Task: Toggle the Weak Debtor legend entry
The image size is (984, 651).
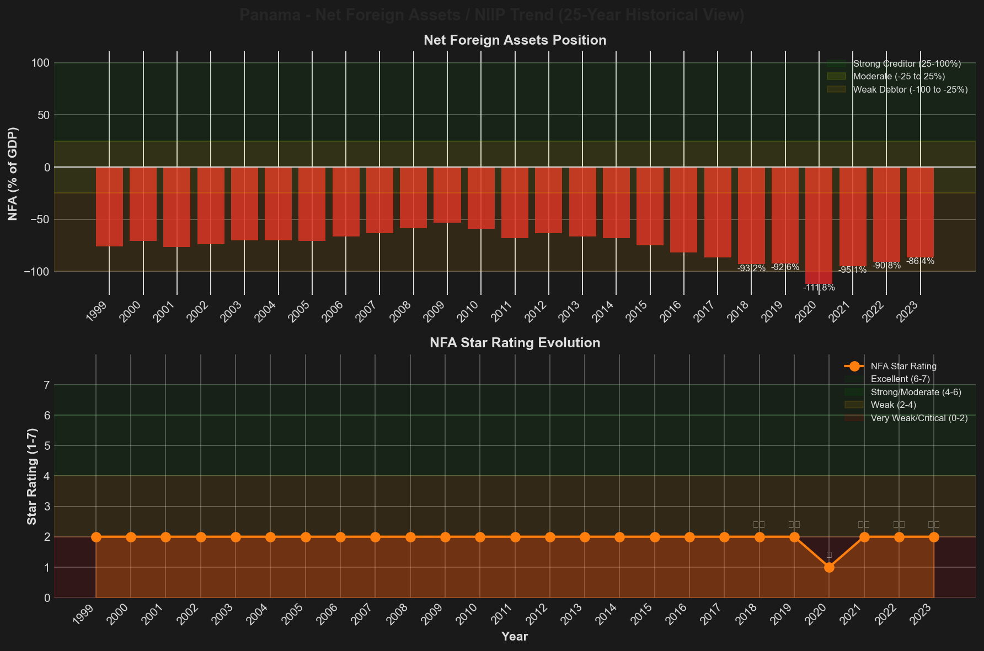Action: pos(910,89)
